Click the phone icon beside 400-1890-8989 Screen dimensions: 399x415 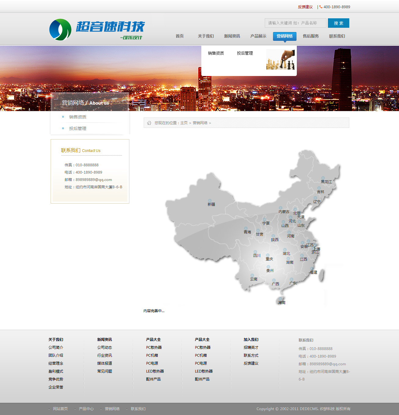pyautogui.click(x=321, y=7)
